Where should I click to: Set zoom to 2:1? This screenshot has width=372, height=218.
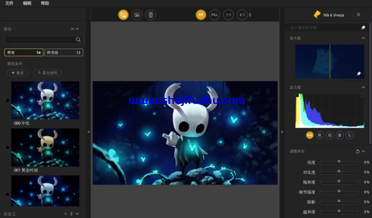pos(242,15)
